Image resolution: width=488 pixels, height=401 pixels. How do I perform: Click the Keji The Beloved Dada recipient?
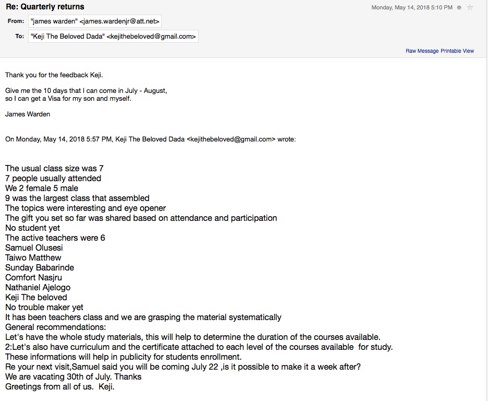(x=113, y=37)
